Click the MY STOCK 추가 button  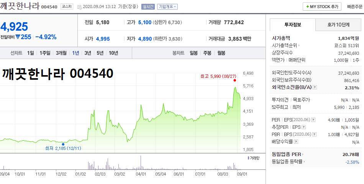point(322,7)
